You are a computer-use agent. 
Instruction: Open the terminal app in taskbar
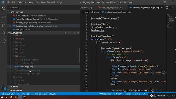coord(24,97)
